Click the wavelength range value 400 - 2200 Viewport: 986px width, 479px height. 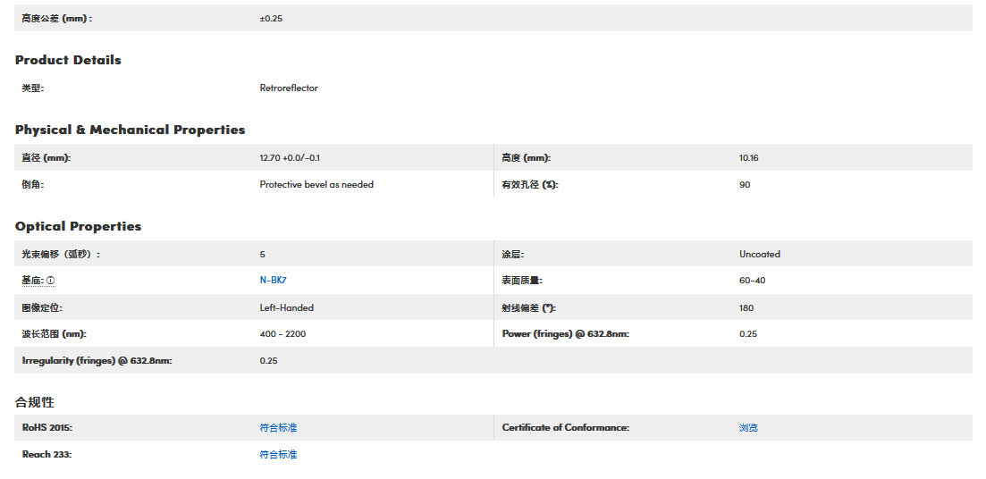[x=282, y=334]
